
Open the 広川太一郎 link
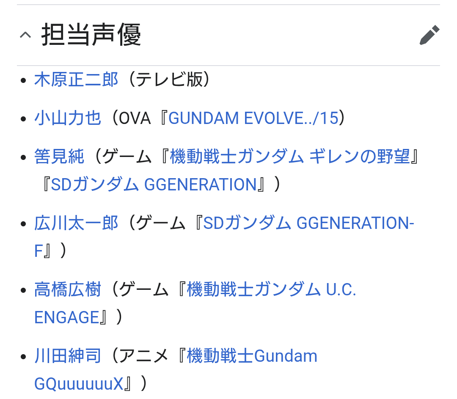tap(76, 223)
